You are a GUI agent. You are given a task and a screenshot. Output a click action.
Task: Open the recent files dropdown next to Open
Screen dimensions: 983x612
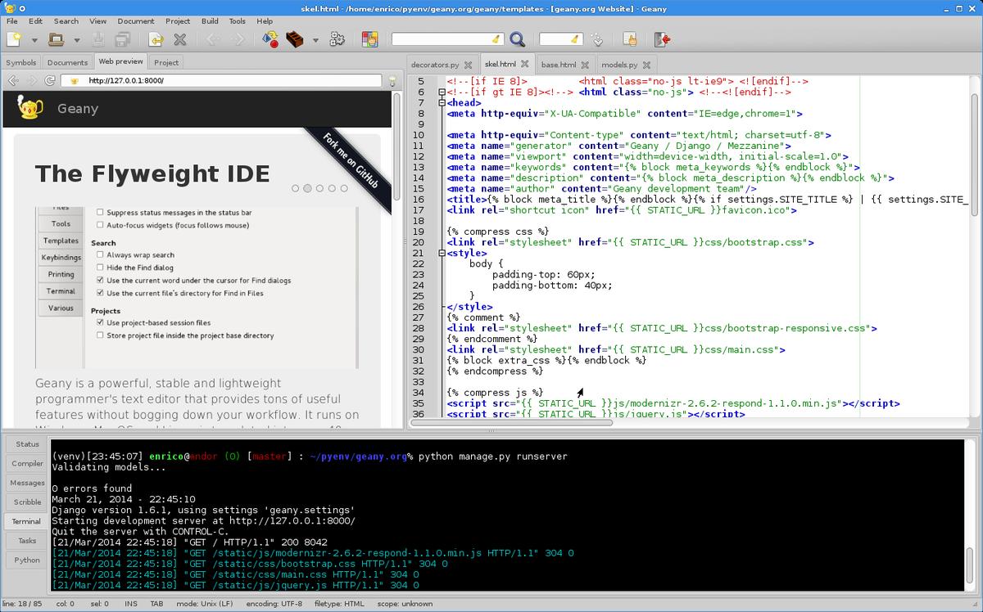click(75, 38)
